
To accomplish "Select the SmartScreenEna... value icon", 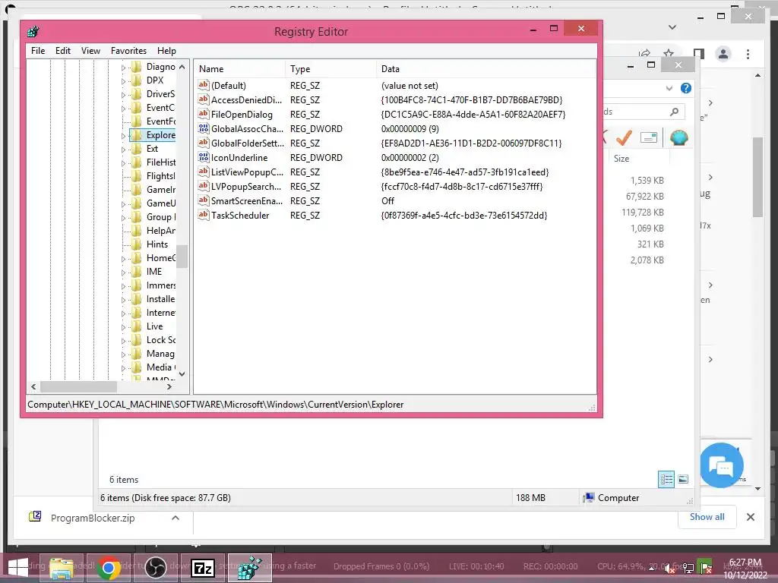I will 204,200.
